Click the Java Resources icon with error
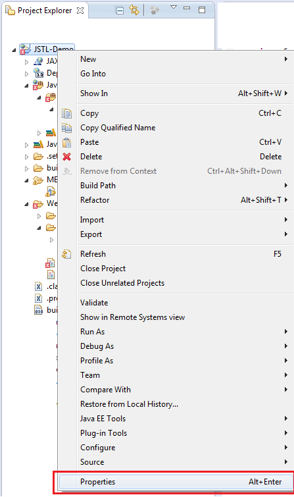 click(x=38, y=85)
